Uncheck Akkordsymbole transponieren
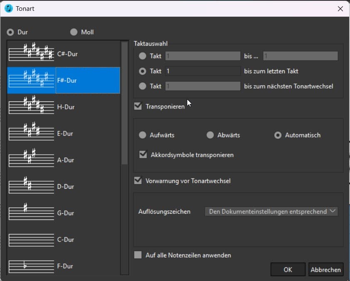 (143, 155)
